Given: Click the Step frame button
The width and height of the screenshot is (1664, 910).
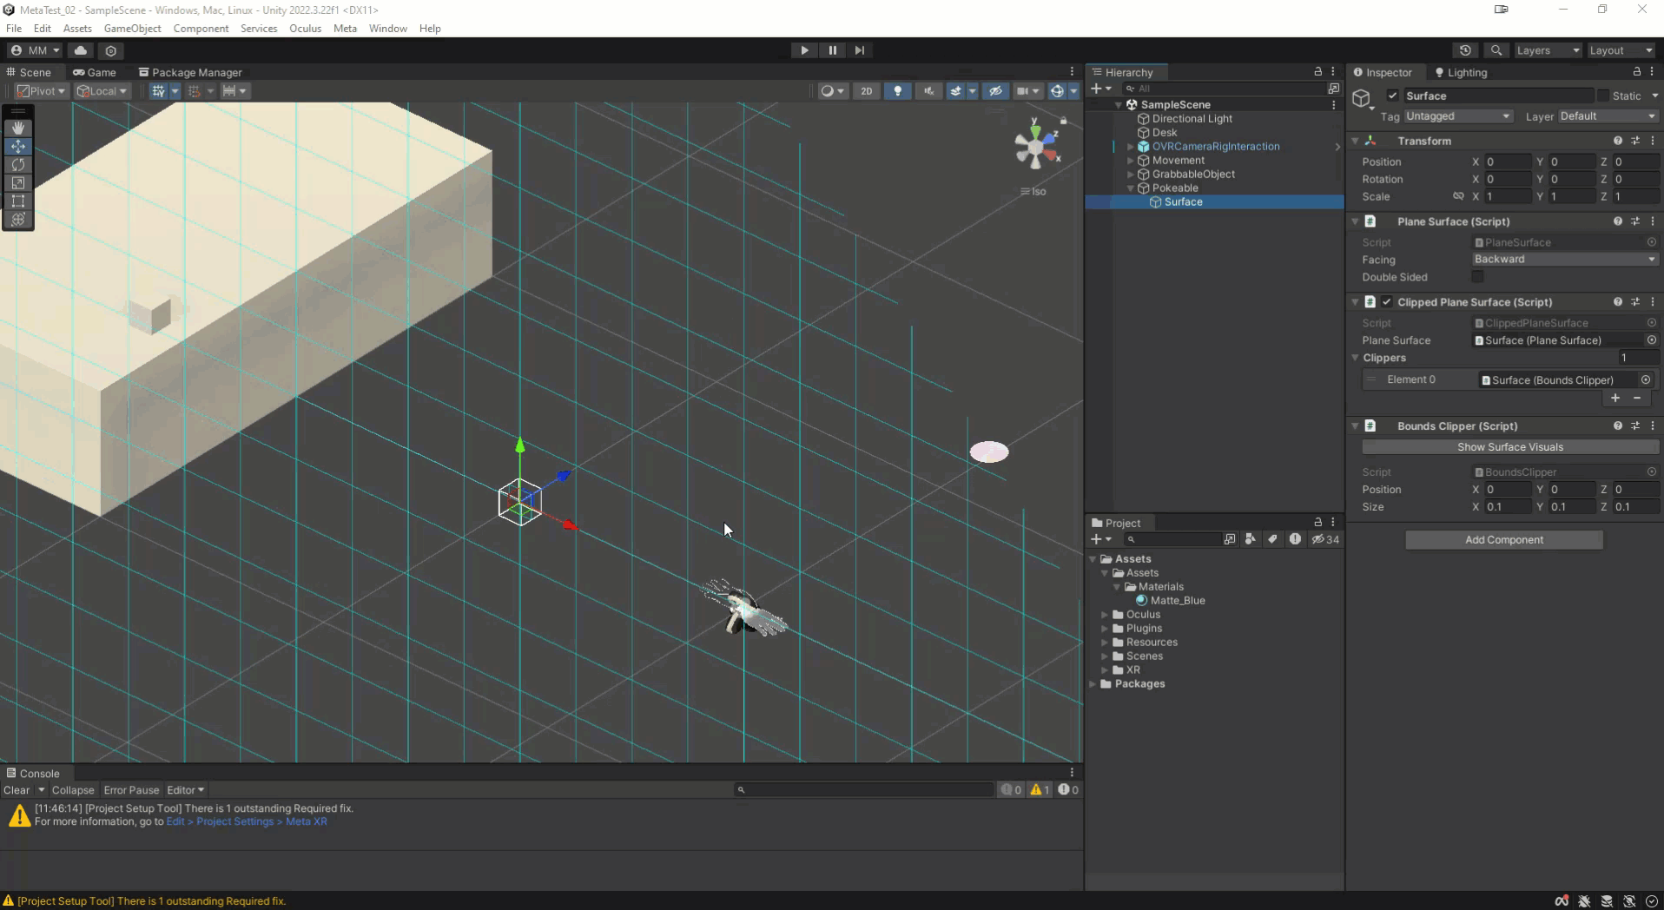Looking at the screenshot, I should tap(859, 50).
